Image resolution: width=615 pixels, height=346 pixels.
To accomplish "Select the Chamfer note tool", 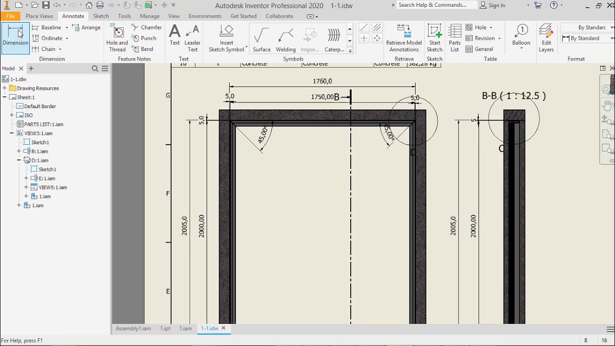I will [x=147, y=27].
